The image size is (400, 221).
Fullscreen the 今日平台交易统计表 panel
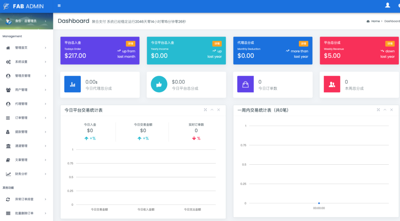pyautogui.click(x=205, y=110)
